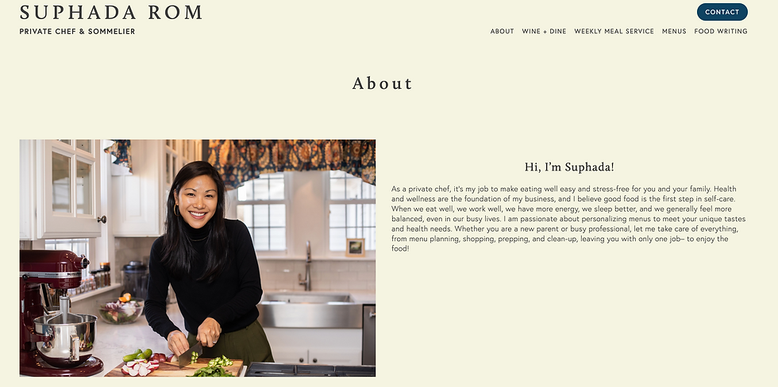Click the salad bowl on the counter
The height and width of the screenshot is (387, 778).
(121, 311)
